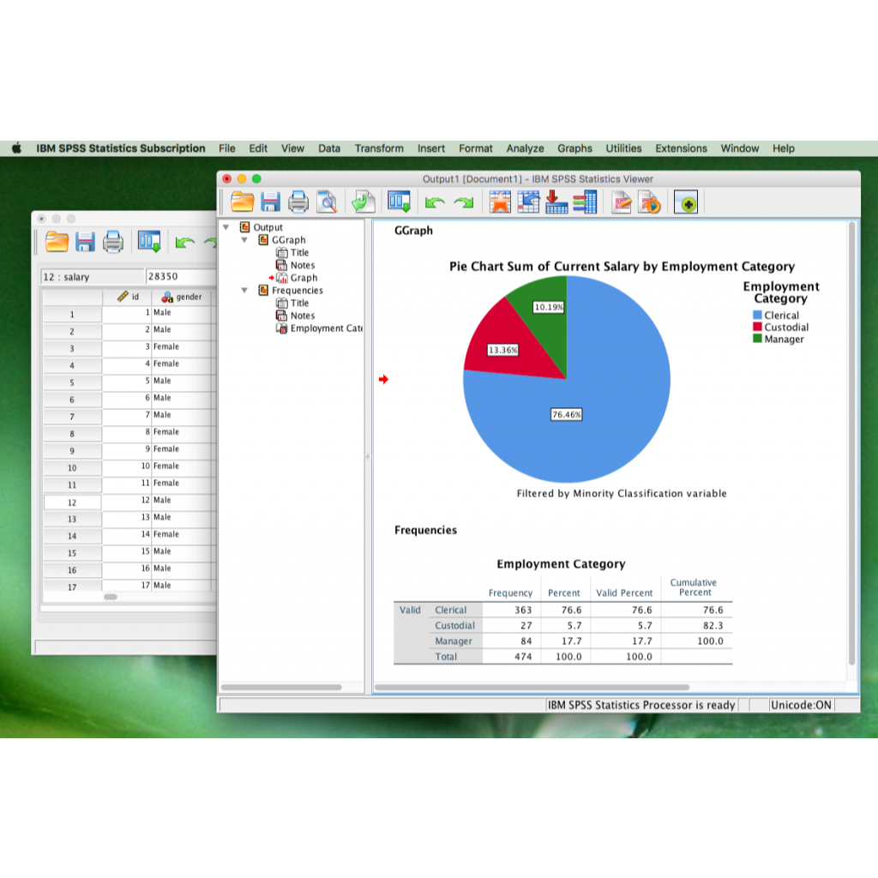This screenshot has width=878, height=878.
Task: Click 'Filtered by Minority Classification variable' footnote
Action: (x=622, y=493)
